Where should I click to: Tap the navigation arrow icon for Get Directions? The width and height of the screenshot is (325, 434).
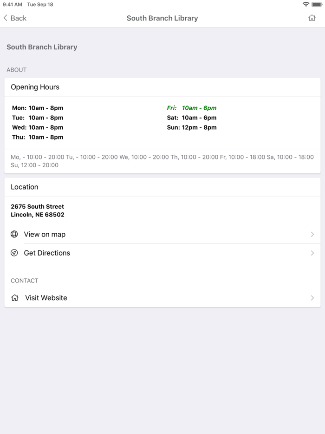click(x=14, y=253)
